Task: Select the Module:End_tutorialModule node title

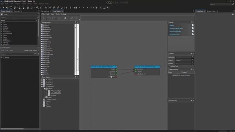Action: tap(147, 67)
